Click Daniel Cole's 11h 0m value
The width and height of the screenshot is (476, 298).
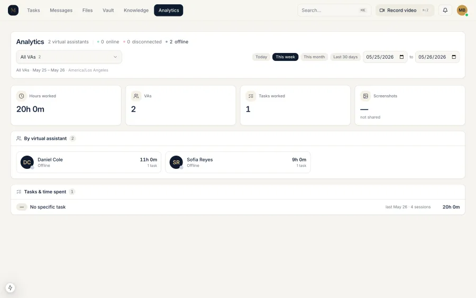coord(149,159)
